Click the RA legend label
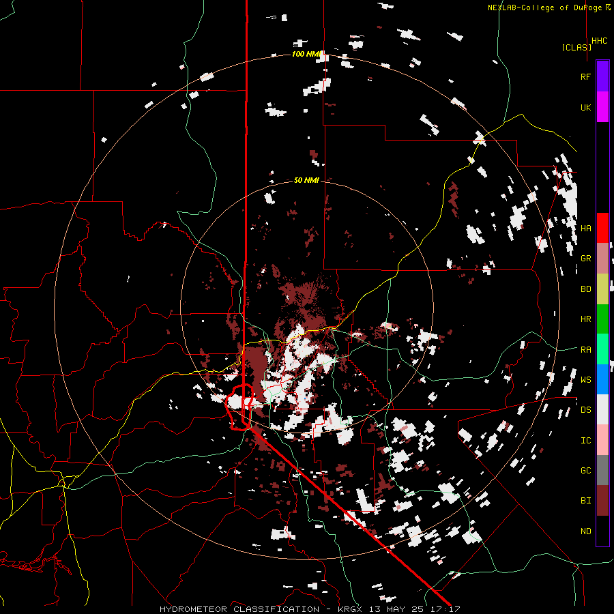Image resolution: width=614 pixels, height=614 pixels. pos(585,350)
